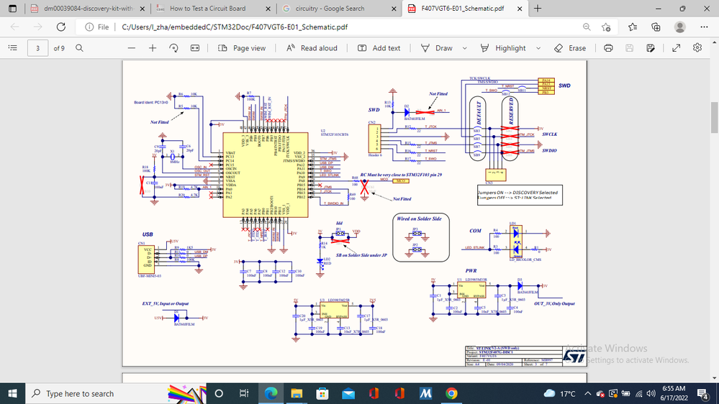Open Mail app from taskbar

[x=348, y=393]
